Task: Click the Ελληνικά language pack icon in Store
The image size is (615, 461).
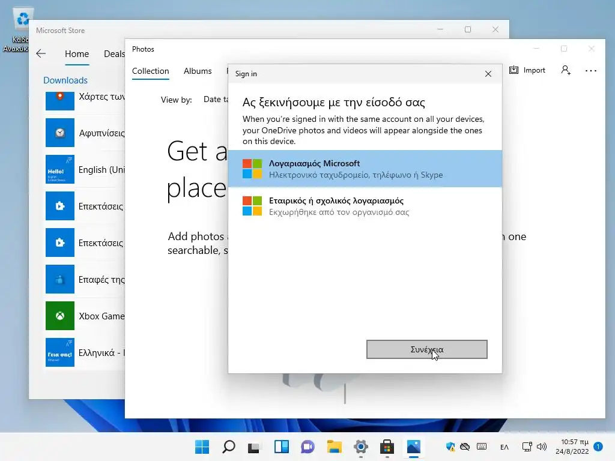Action: coord(59,352)
